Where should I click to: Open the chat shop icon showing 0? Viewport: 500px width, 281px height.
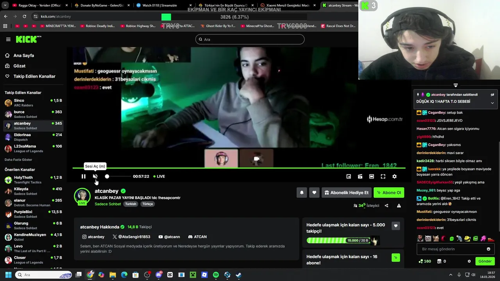tap(441, 261)
